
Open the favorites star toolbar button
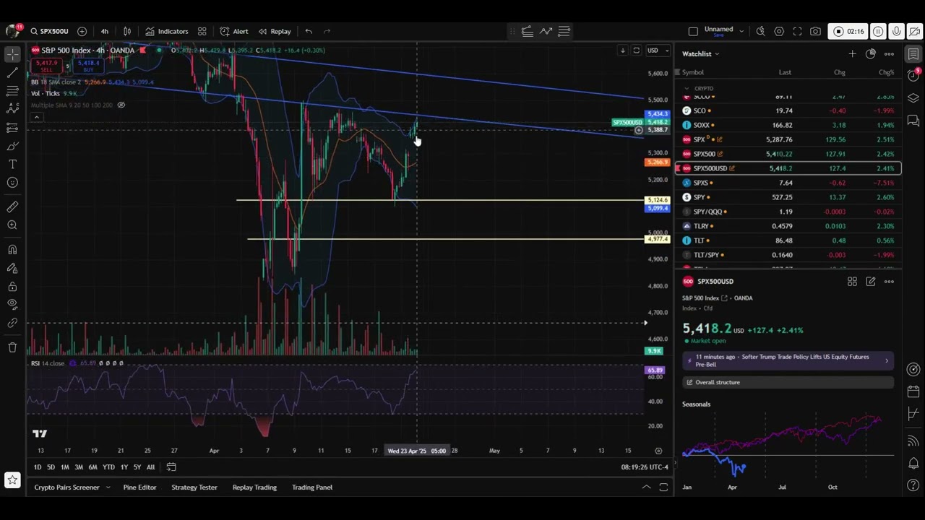pyautogui.click(x=12, y=480)
